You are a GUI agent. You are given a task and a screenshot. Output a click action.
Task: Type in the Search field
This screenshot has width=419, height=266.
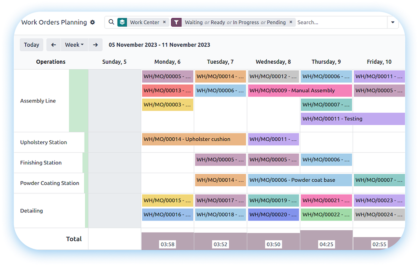(340, 23)
